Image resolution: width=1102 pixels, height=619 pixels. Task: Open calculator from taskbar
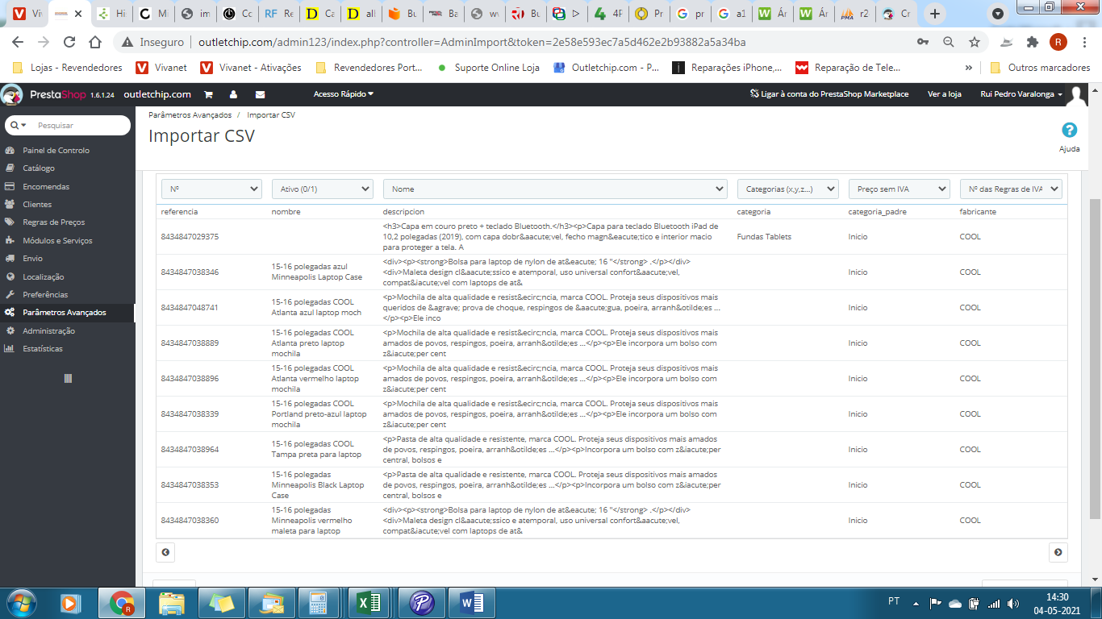point(317,602)
